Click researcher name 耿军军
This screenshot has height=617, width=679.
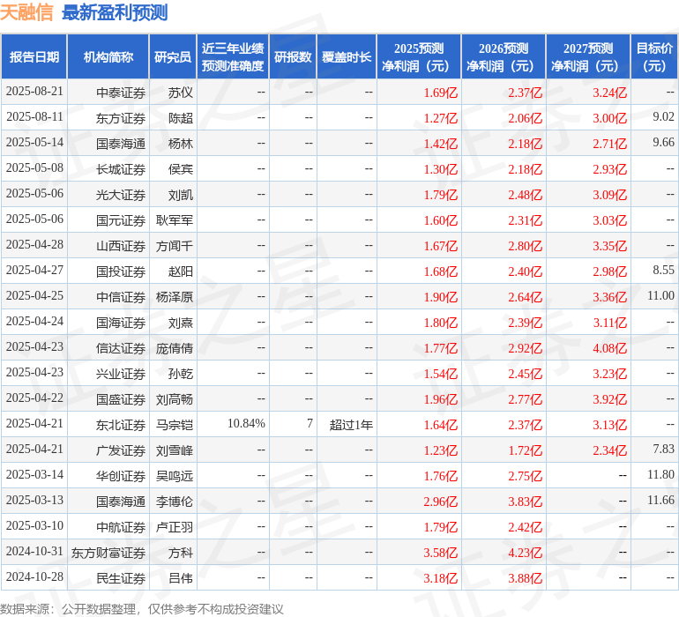(x=175, y=220)
